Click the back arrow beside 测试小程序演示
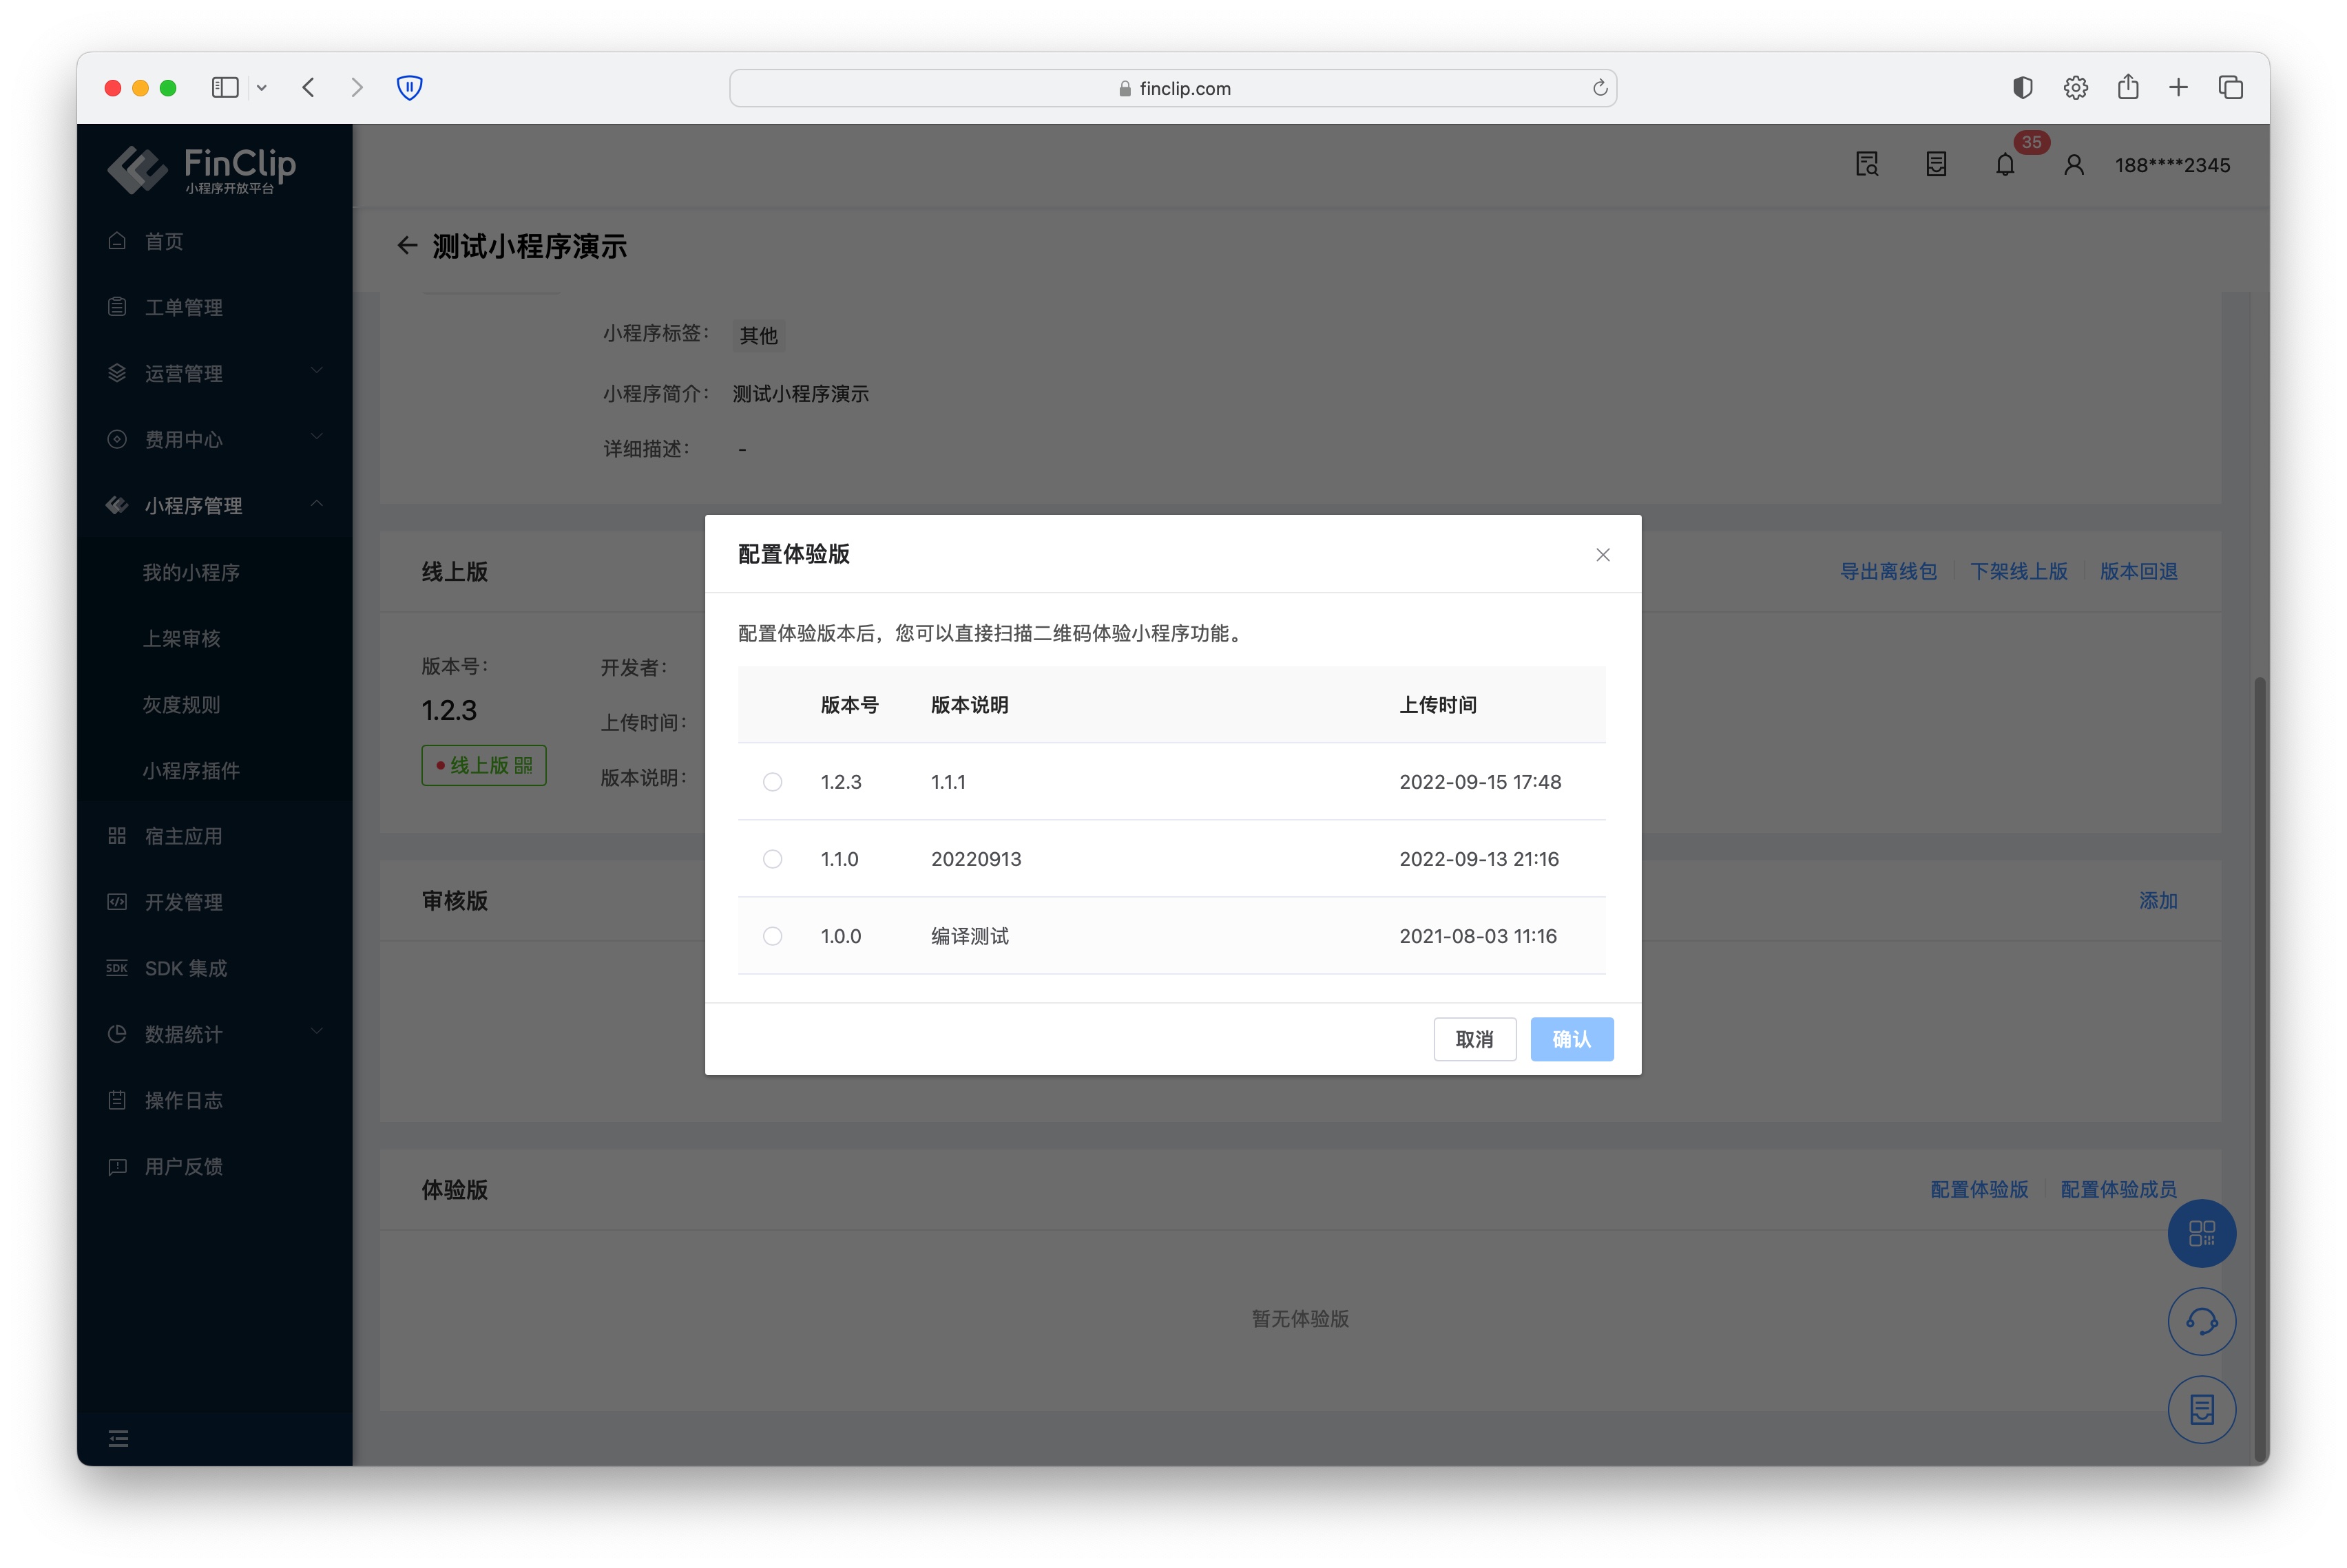The height and width of the screenshot is (1568, 2347). [x=406, y=246]
